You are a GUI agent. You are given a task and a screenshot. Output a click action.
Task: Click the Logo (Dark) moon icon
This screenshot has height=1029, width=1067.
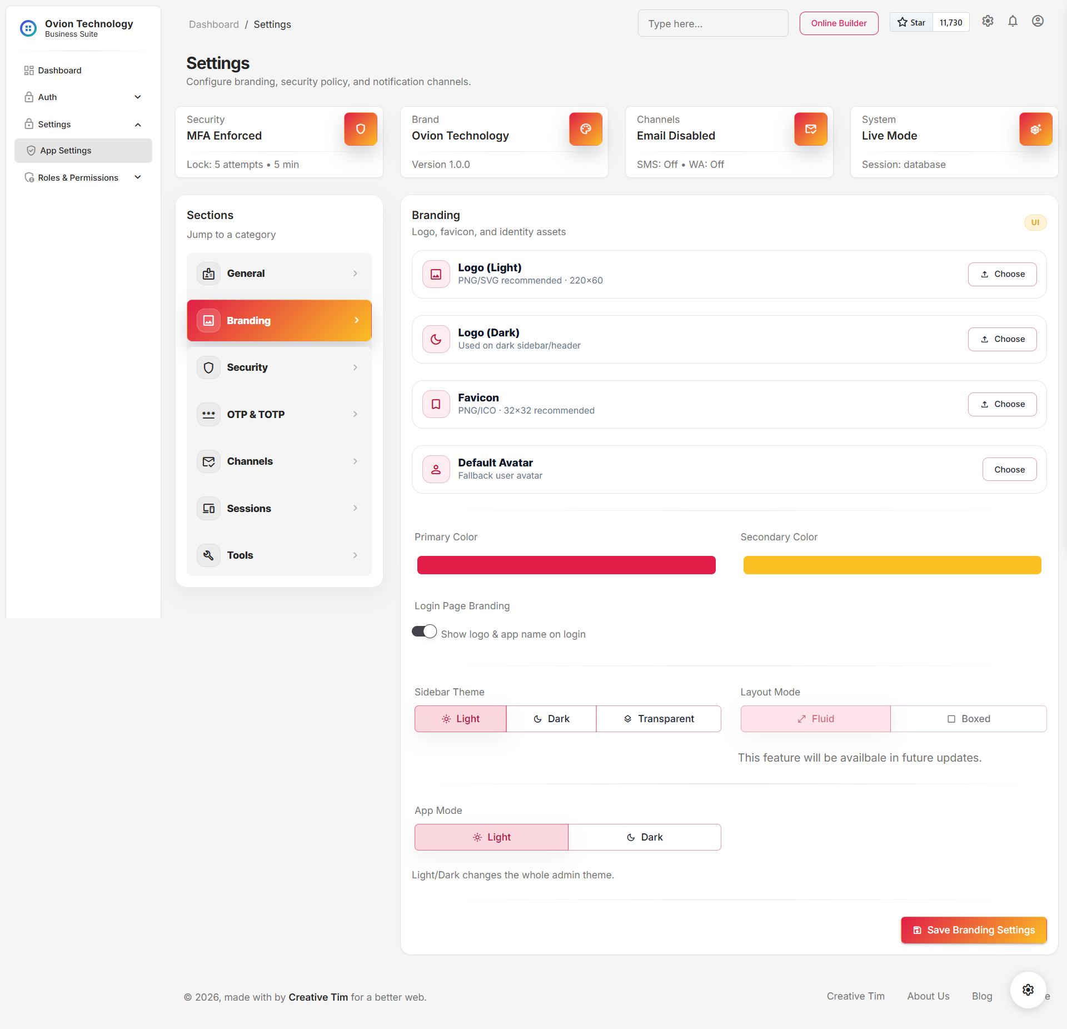[x=436, y=339]
